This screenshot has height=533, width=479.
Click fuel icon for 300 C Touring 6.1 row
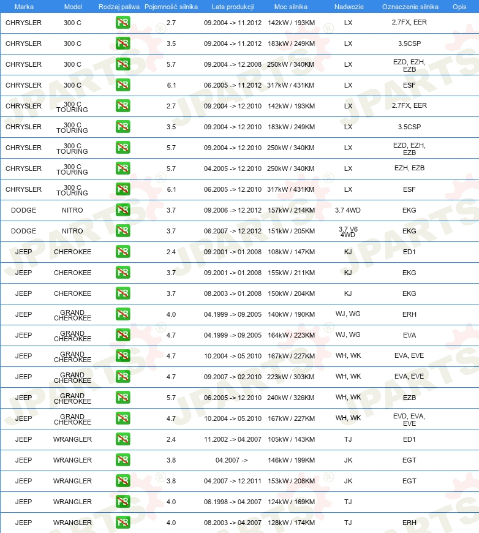123,189
